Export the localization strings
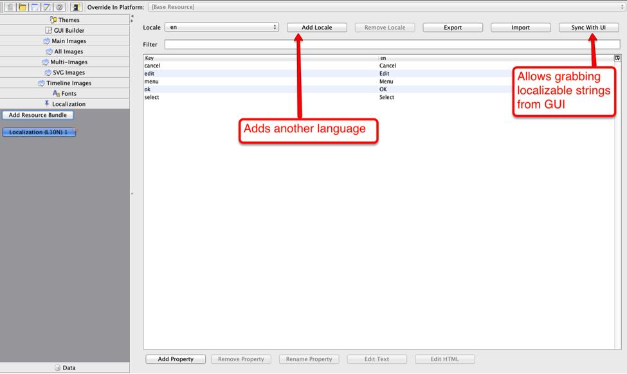Viewport: 627px width, 374px height. (x=453, y=27)
